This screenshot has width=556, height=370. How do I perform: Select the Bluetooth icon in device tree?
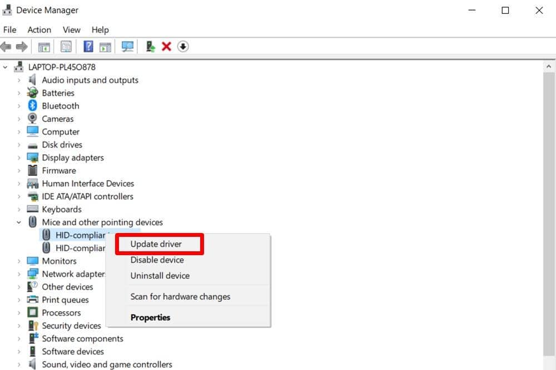(32, 106)
